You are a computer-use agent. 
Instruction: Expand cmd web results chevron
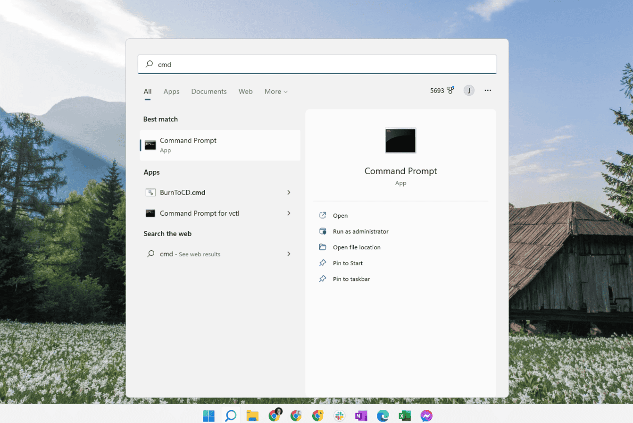pyautogui.click(x=289, y=254)
